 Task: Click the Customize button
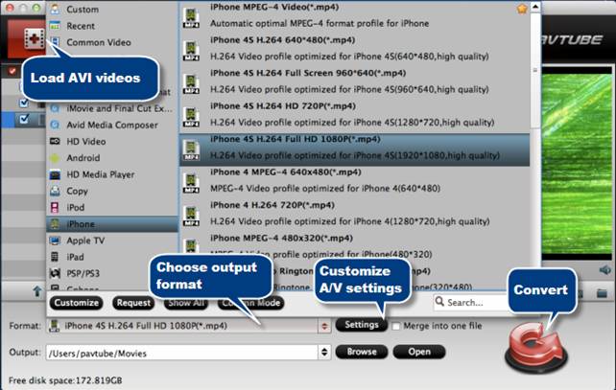point(76,303)
